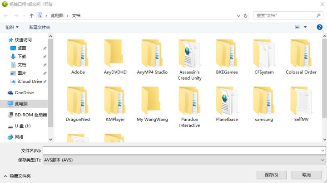Open the AnyMP4 Studio folder
Viewport: 327px width, 183px height.
(x=152, y=57)
